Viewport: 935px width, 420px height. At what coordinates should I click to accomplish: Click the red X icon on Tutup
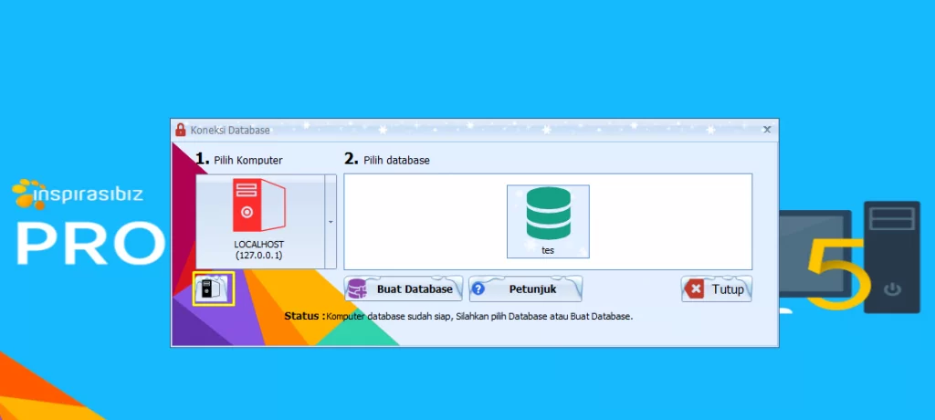click(x=696, y=289)
